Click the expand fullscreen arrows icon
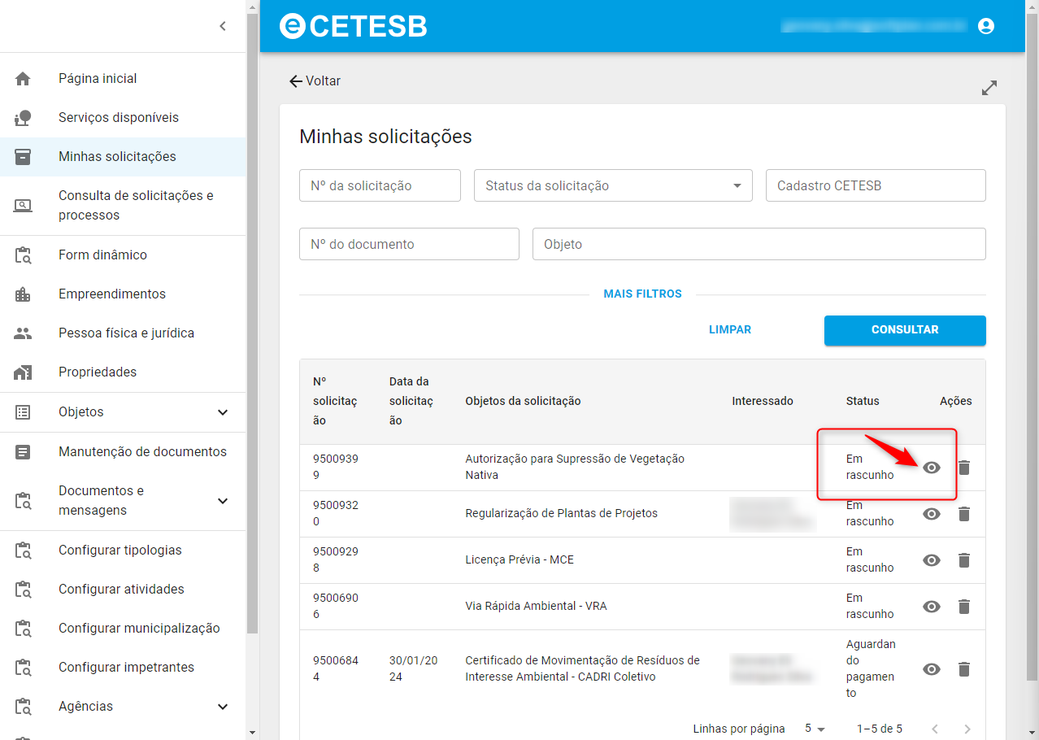The height and width of the screenshot is (740, 1039). tap(989, 88)
